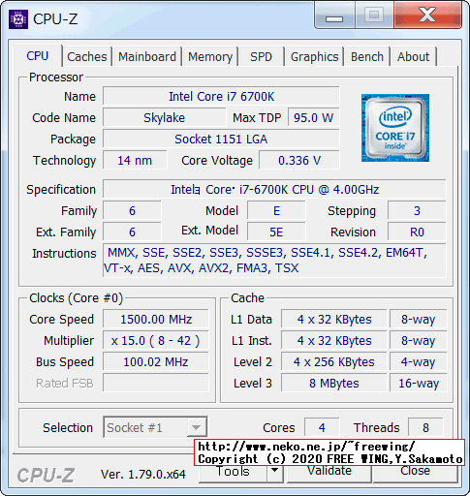Viewport: 470px width, 496px height.
Task: Go to the SPD tab
Action: (x=261, y=56)
